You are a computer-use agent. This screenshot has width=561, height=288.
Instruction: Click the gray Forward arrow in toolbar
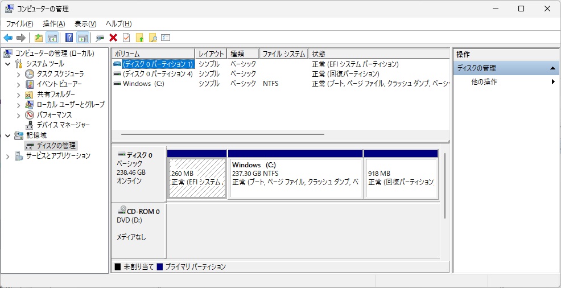pyautogui.click(x=20, y=38)
